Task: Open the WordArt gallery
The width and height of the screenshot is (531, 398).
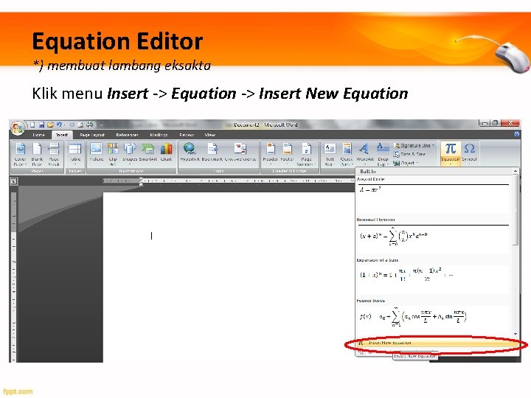Action: point(365,153)
